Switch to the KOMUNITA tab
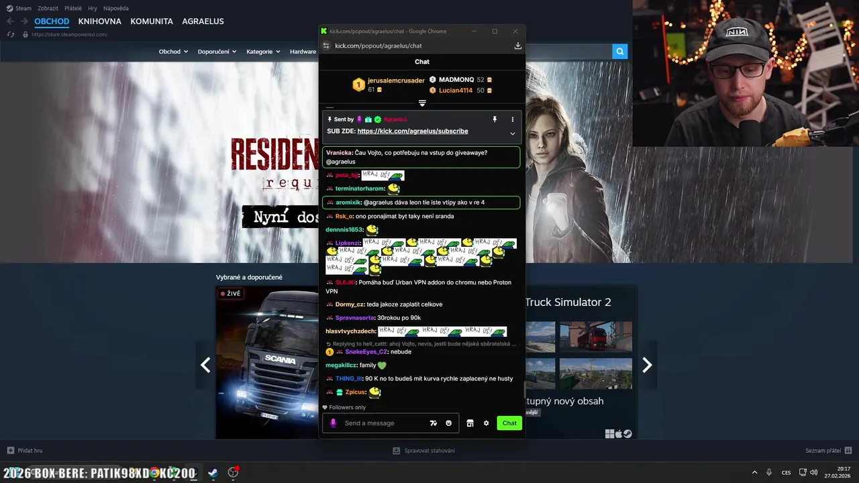The image size is (859, 483). pyautogui.click(x=152, y=21)
